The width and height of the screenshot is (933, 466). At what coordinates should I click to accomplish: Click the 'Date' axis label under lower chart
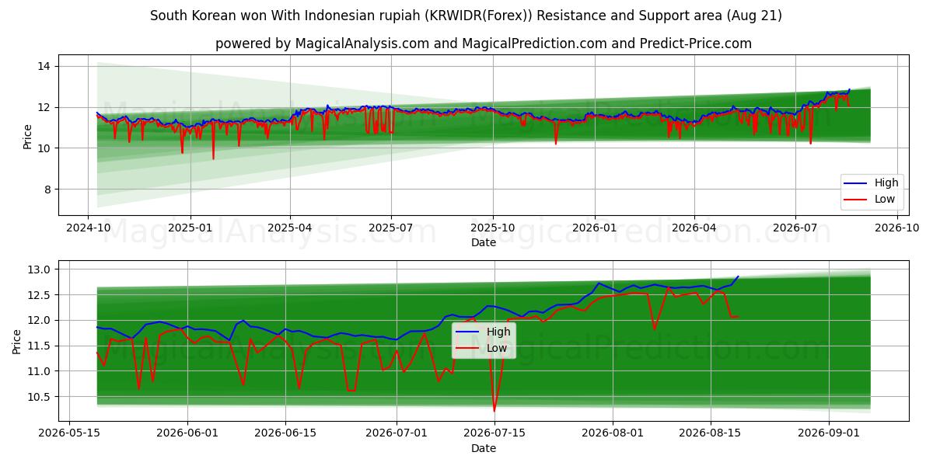pos(484,448)
